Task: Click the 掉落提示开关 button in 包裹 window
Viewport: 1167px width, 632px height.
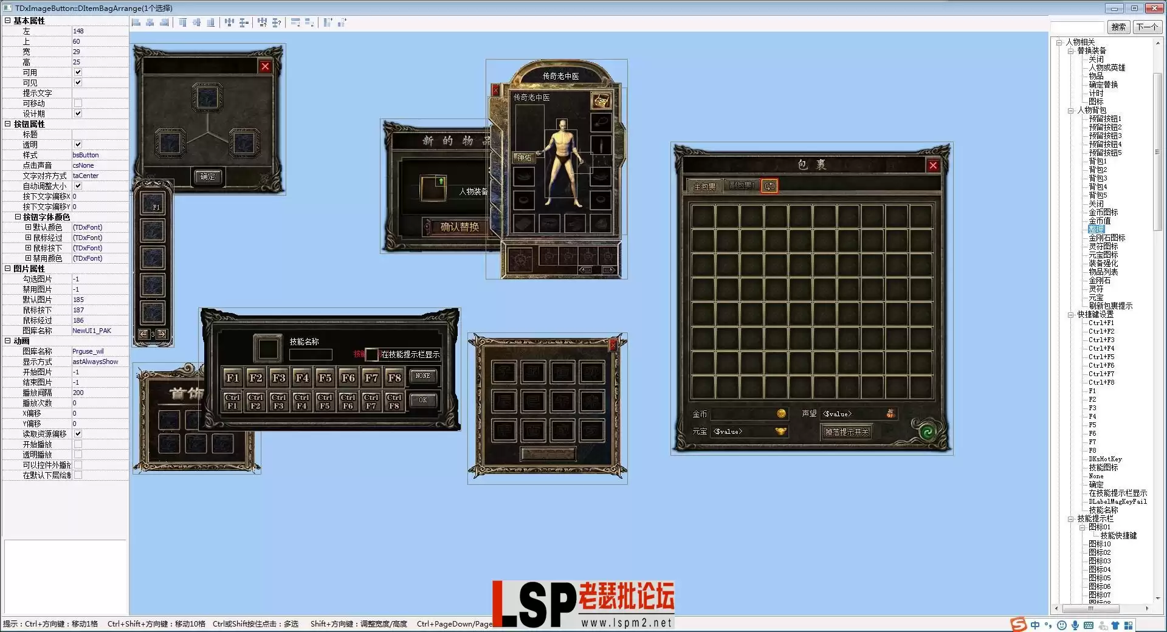Action: click(x=847, y=432)
